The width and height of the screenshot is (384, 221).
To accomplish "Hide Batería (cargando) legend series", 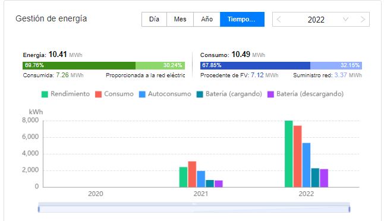I will pos(229,94).
